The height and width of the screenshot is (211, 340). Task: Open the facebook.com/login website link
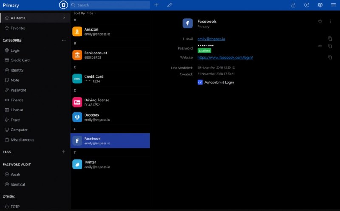coord(225,58)
